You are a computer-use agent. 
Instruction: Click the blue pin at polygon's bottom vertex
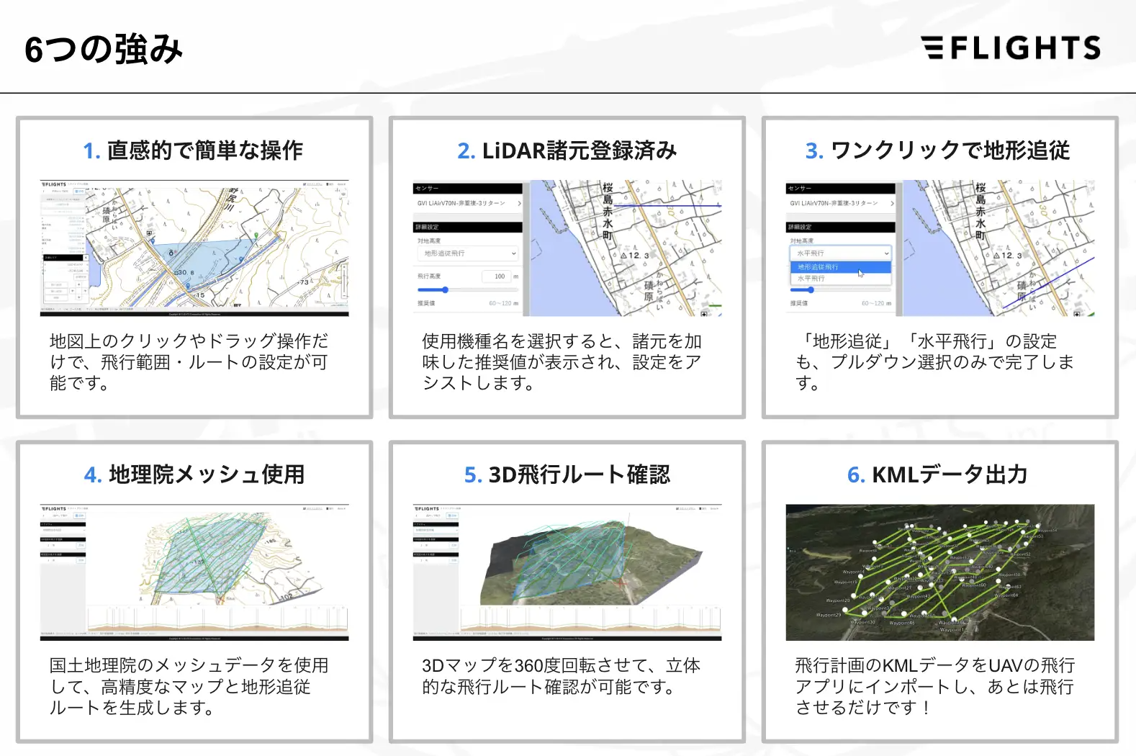click(x=189, y=286)
